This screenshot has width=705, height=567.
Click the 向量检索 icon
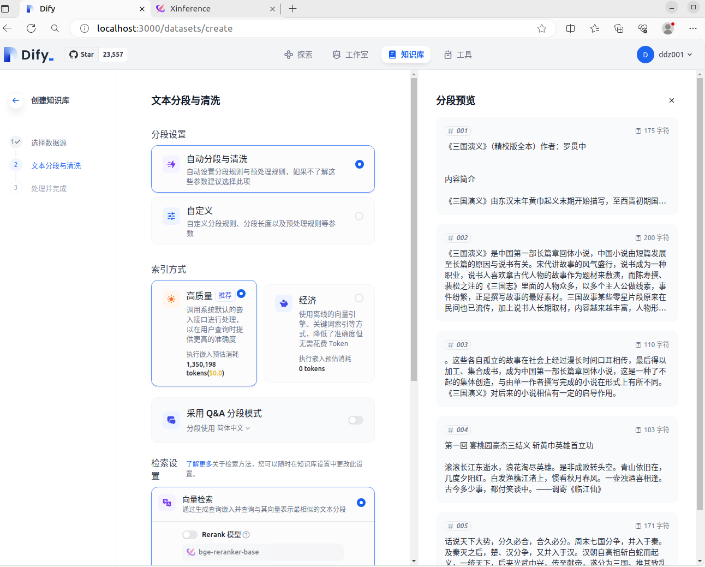pos(166,503)
